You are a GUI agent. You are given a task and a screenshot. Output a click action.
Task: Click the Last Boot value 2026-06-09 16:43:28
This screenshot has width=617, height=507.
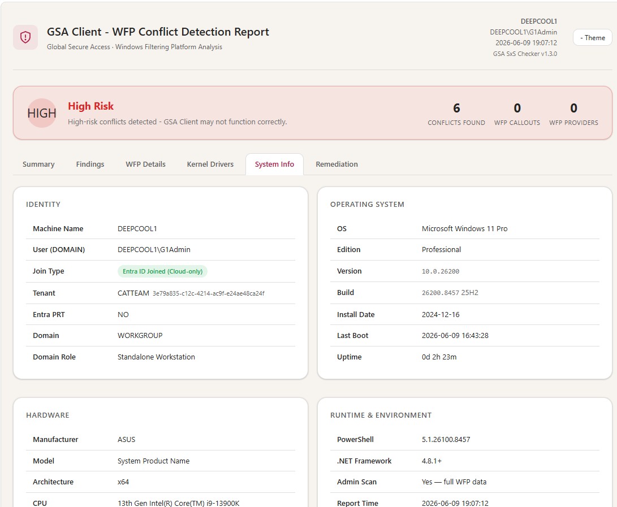(x=455, y=336)
